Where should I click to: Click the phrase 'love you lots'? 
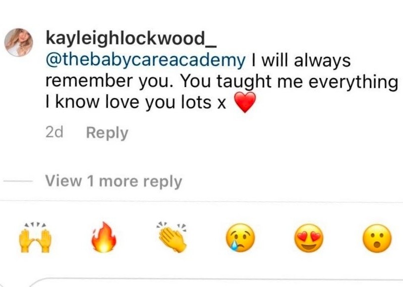(158, 102)
